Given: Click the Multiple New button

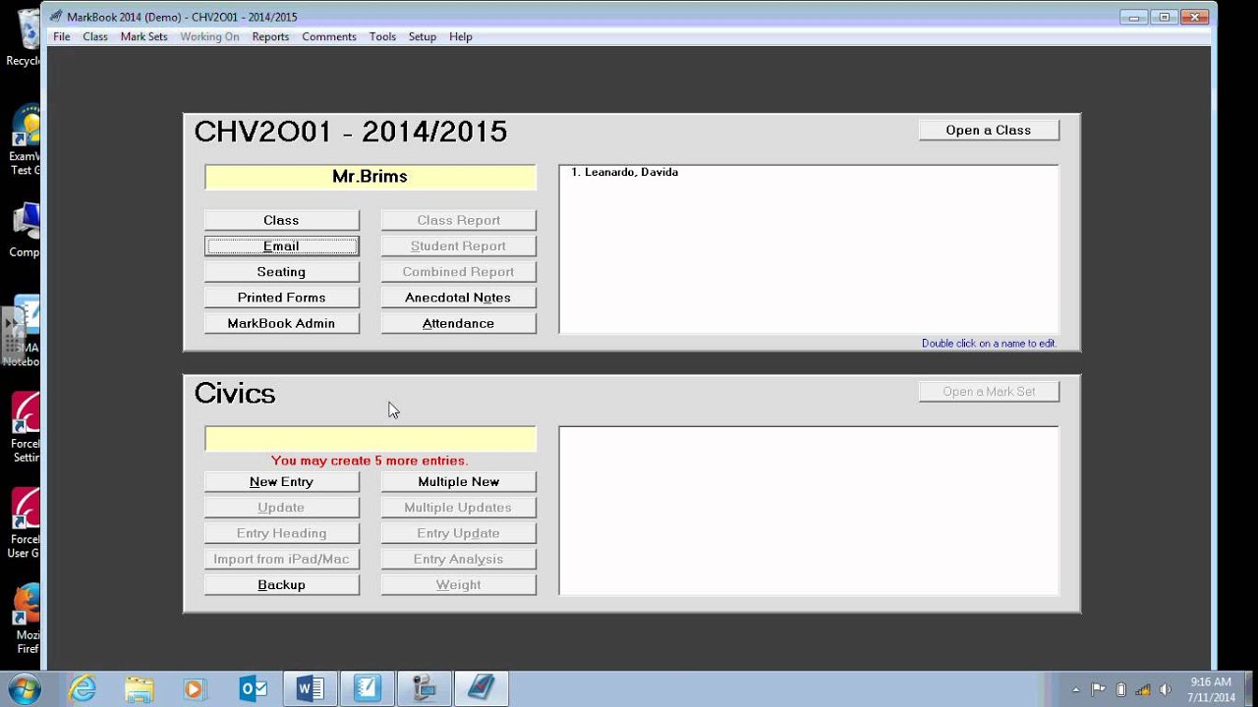Looking at the screenshot, I should tap(458, 481).
